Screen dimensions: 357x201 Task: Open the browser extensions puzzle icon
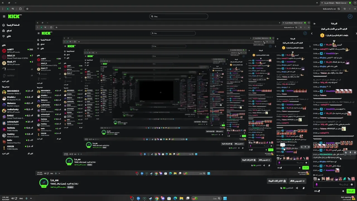[20, 9]
